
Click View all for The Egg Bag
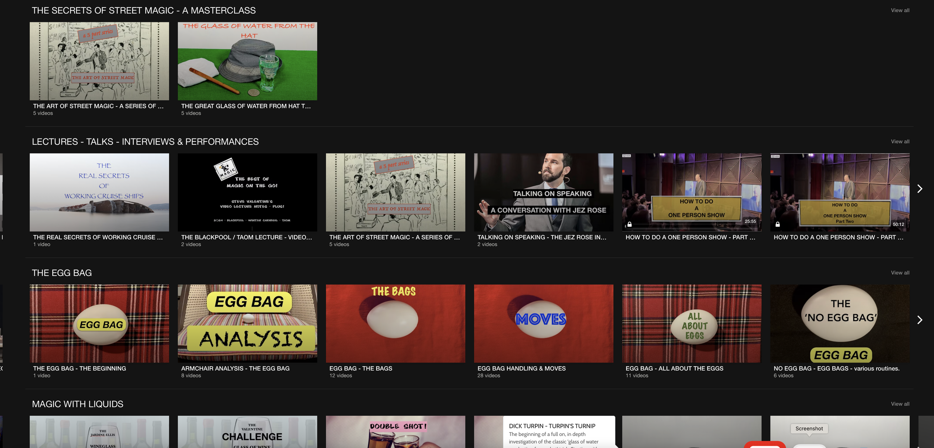(900, 273)
